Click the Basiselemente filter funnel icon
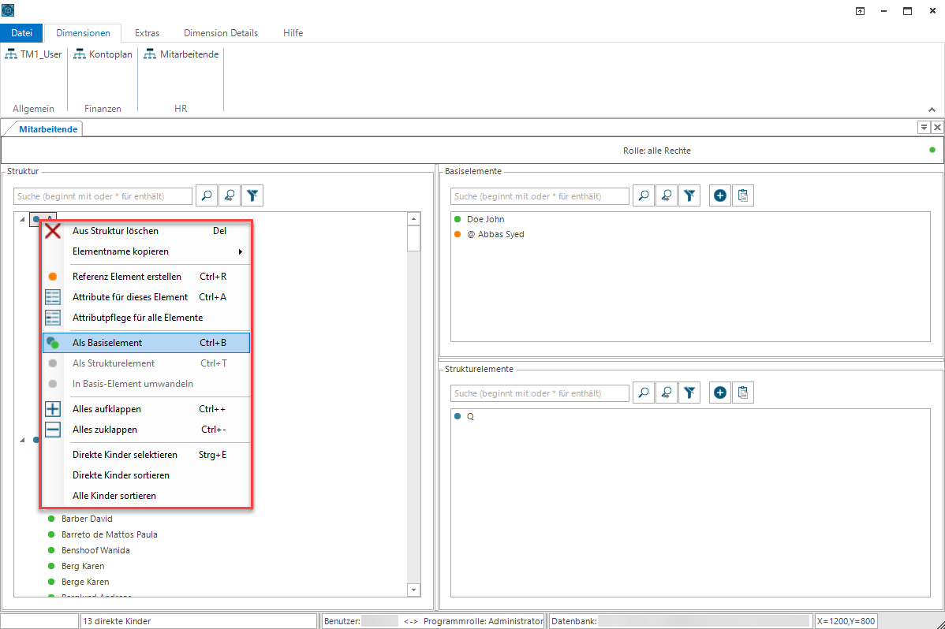The height and width of the screenshot is (629, 945). (689, 195)
